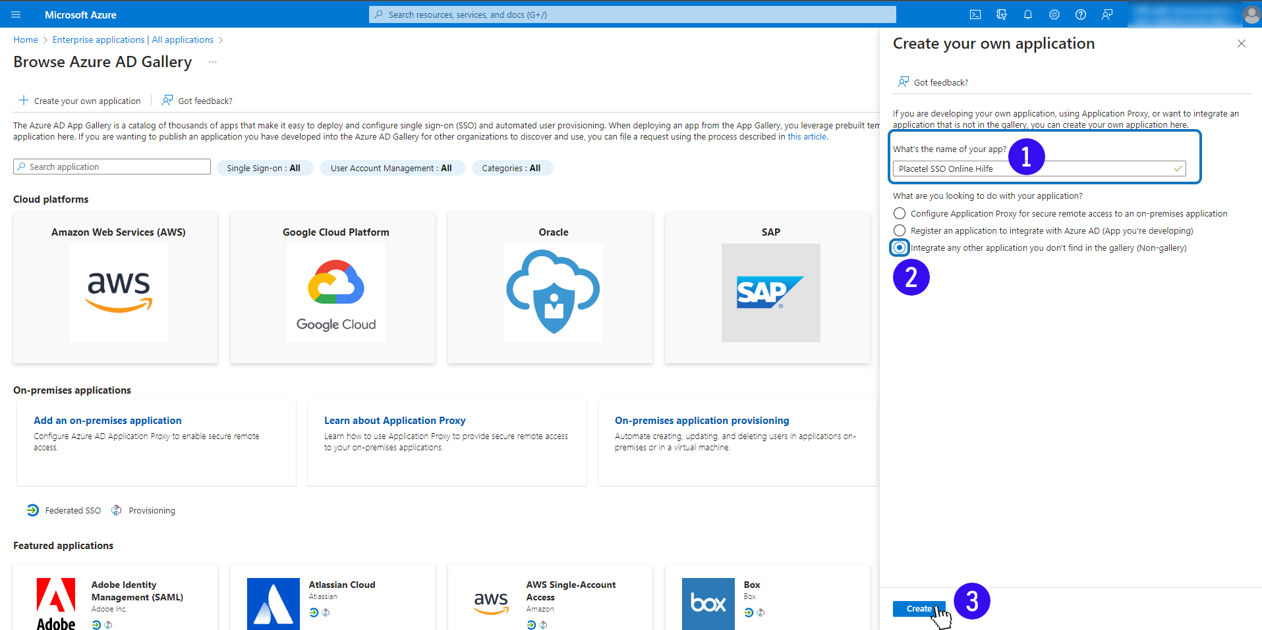Open Learn about Application Proxy
1262x630 pixels.
point(395,420)
